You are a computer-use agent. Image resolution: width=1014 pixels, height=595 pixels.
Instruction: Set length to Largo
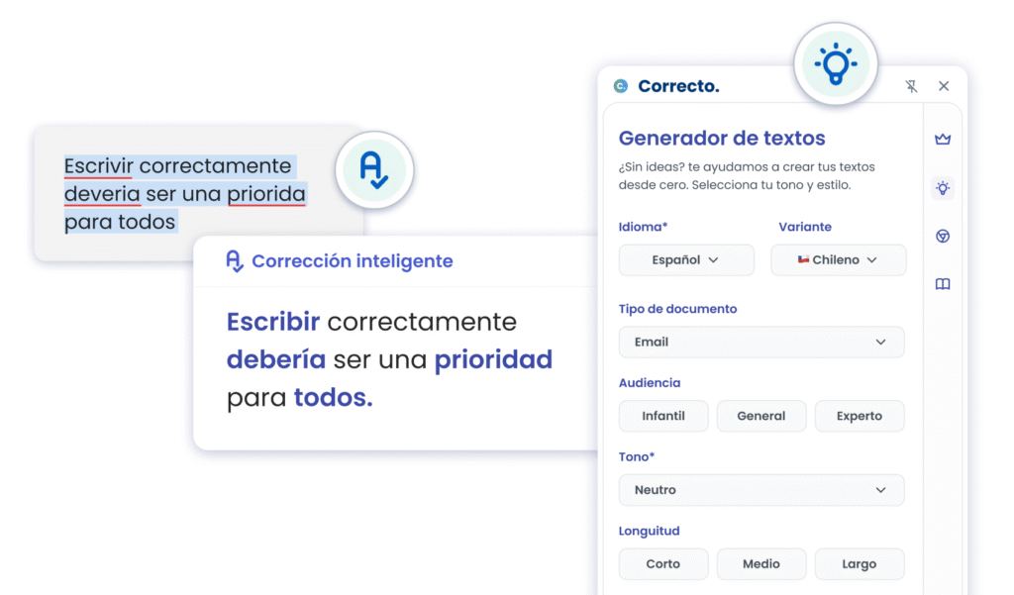[859, 564]
